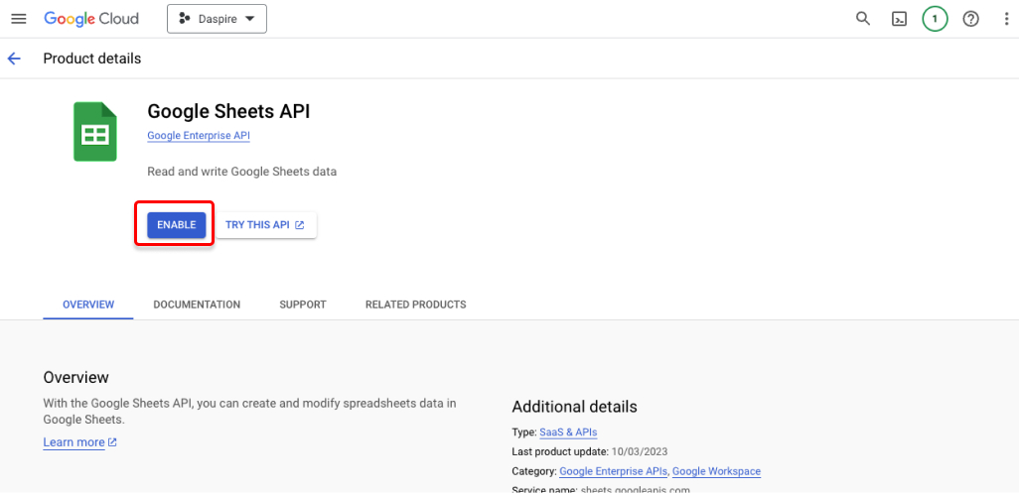The image size is (1019, 493).
Task: Open notifications badge showing 1
Action: click(x=936, y=19)
